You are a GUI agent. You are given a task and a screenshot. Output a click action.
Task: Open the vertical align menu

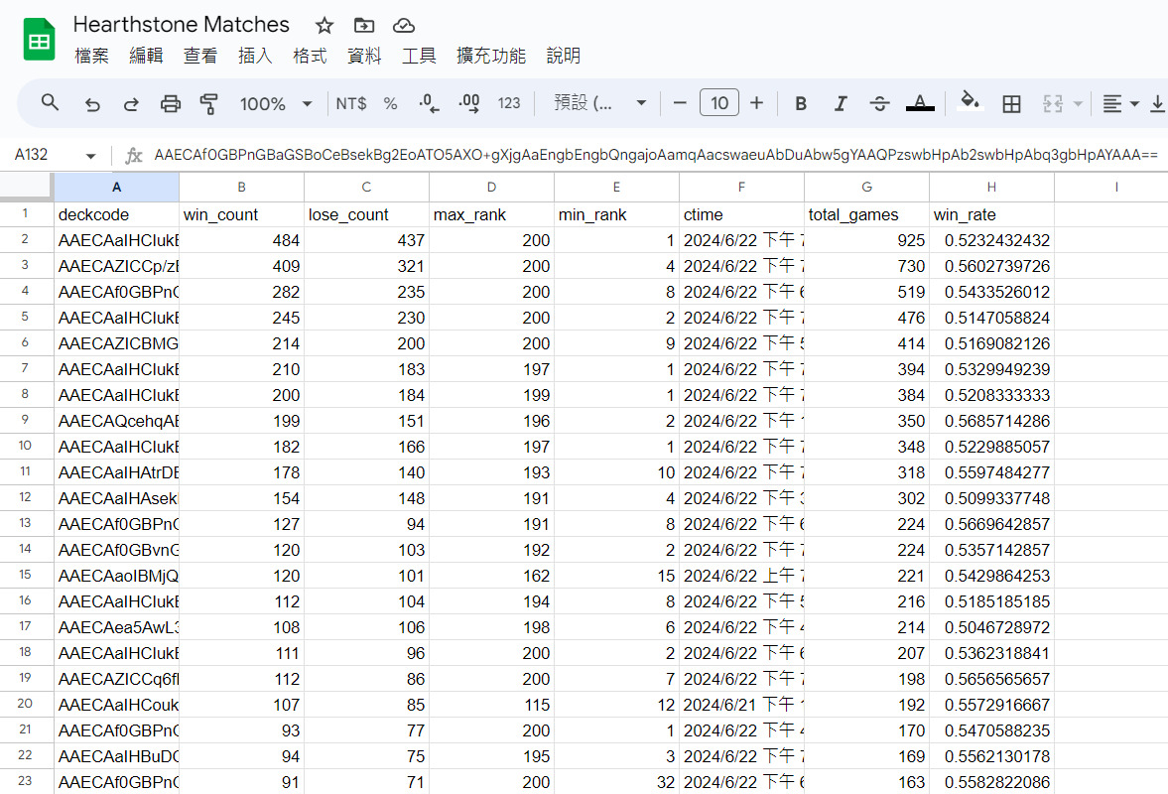tap(1158, 103)
